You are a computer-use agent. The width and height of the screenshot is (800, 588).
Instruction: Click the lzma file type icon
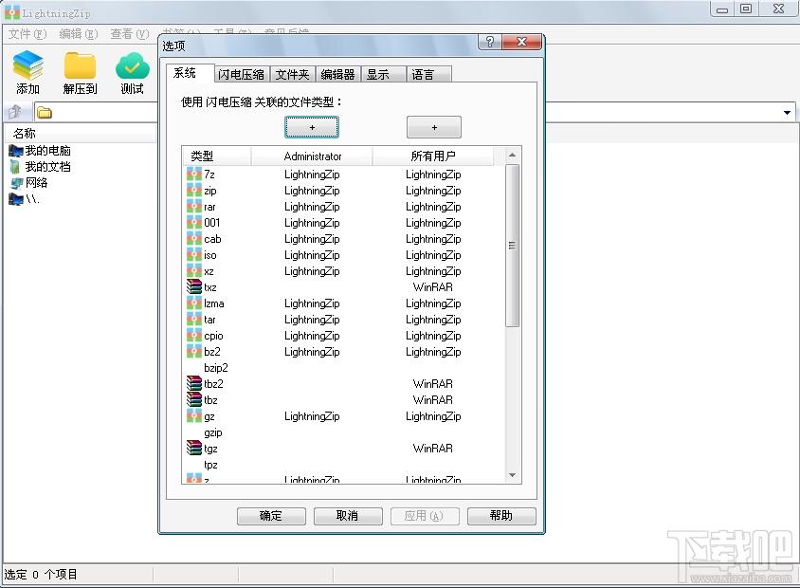[x=194, y=303]
